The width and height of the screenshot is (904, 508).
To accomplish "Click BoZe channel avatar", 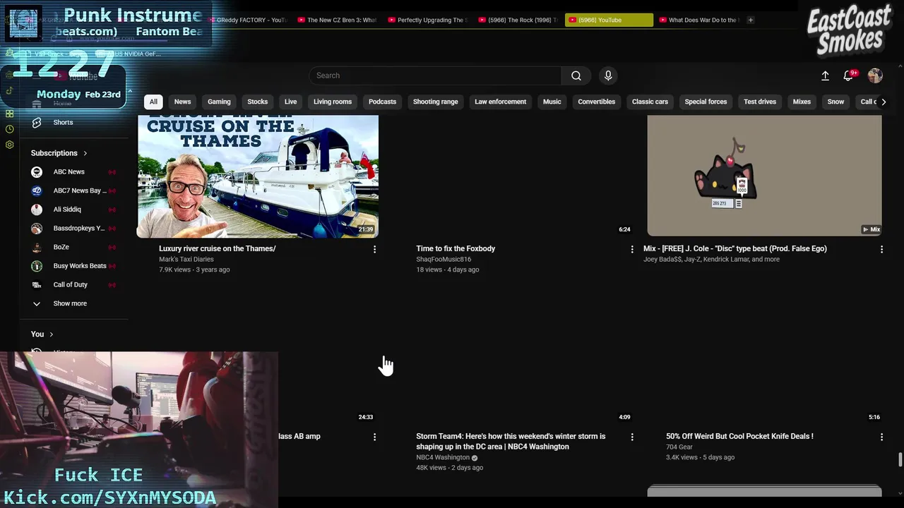I will (37, 247).
